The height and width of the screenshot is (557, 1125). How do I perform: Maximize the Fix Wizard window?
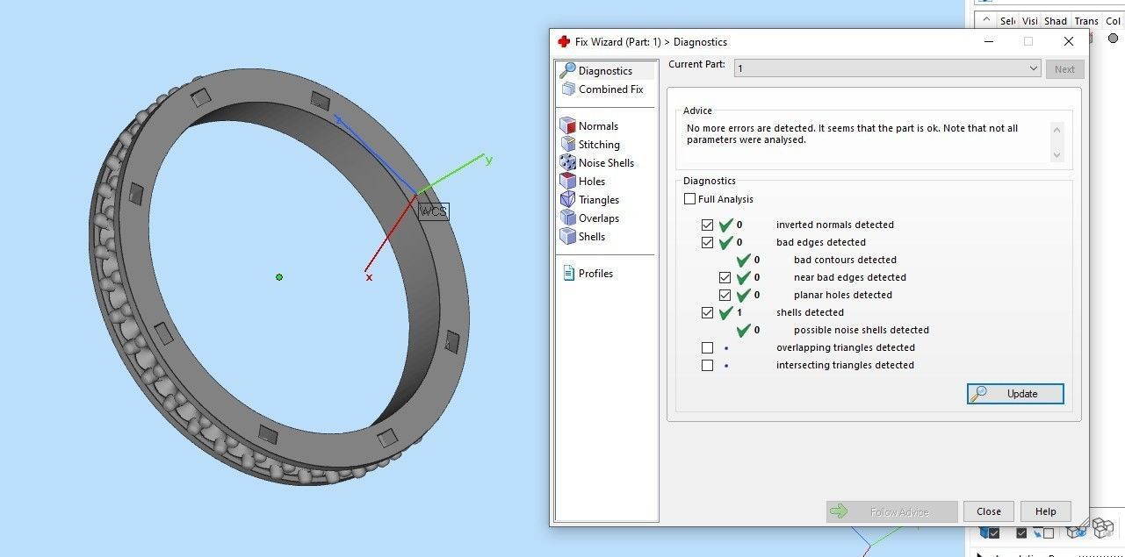point(1028,41)
